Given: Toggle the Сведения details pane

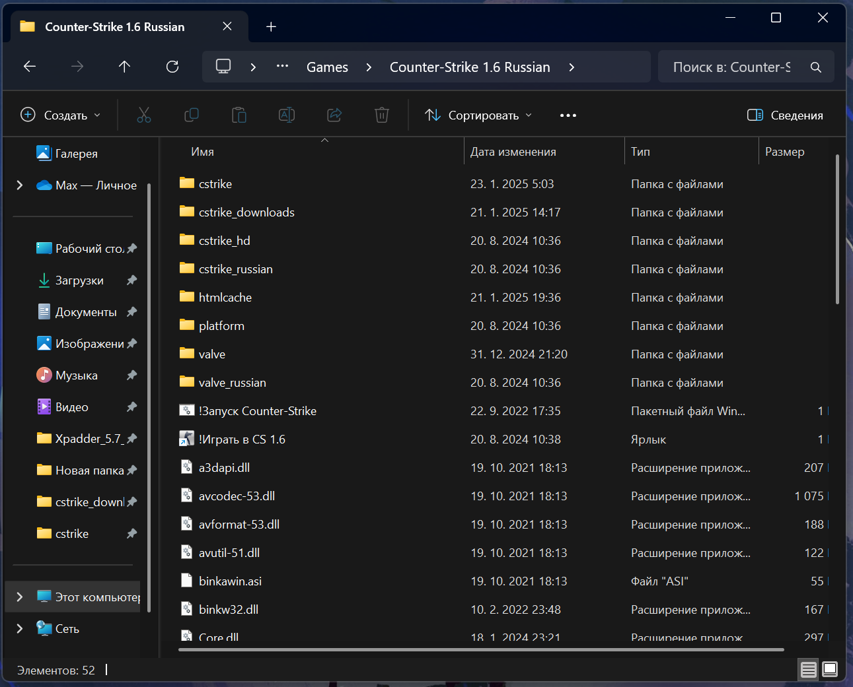Looking at the screenshot, I should pos(785,115).
